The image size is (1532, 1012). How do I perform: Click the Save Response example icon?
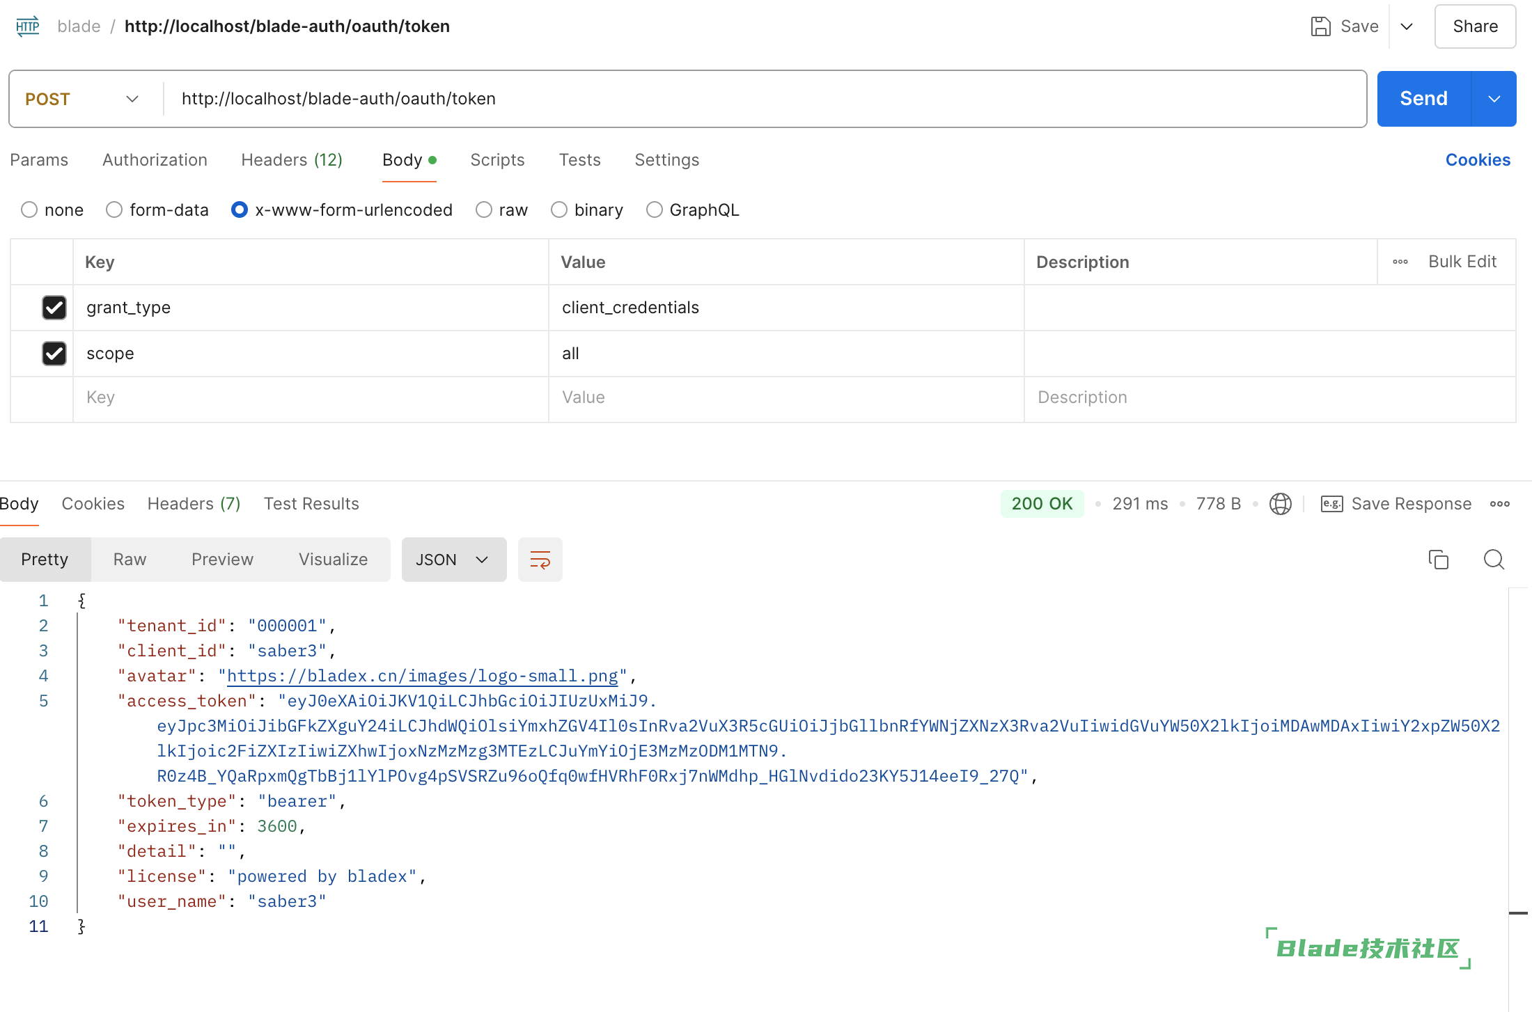1331,504
